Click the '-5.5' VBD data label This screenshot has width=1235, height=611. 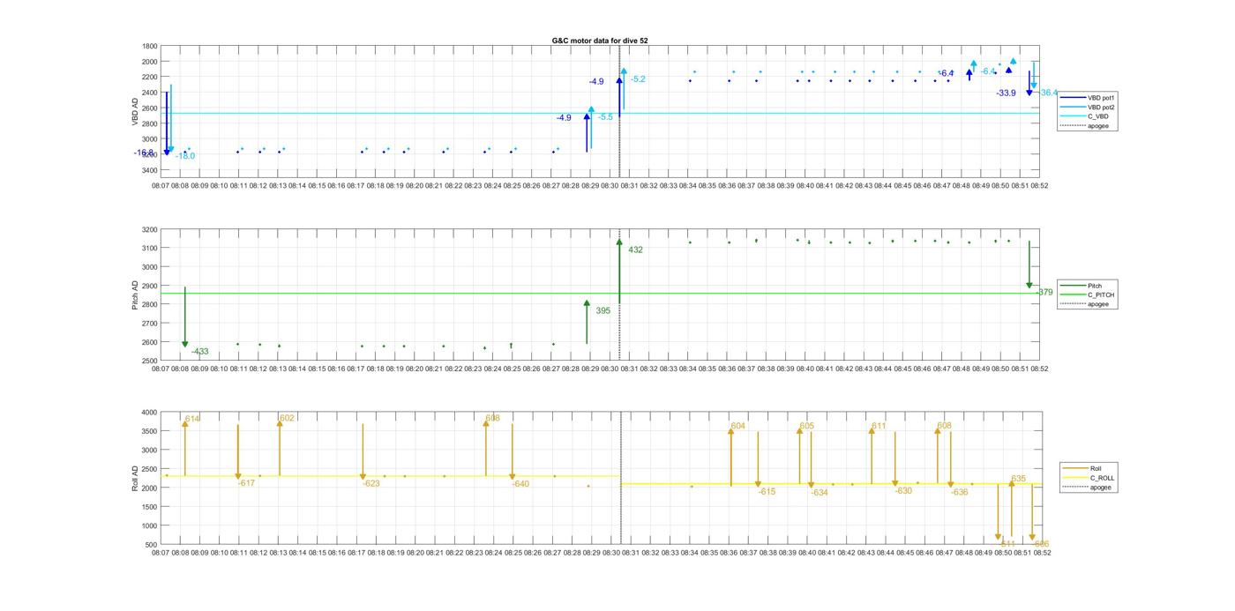tap(605, 117)
